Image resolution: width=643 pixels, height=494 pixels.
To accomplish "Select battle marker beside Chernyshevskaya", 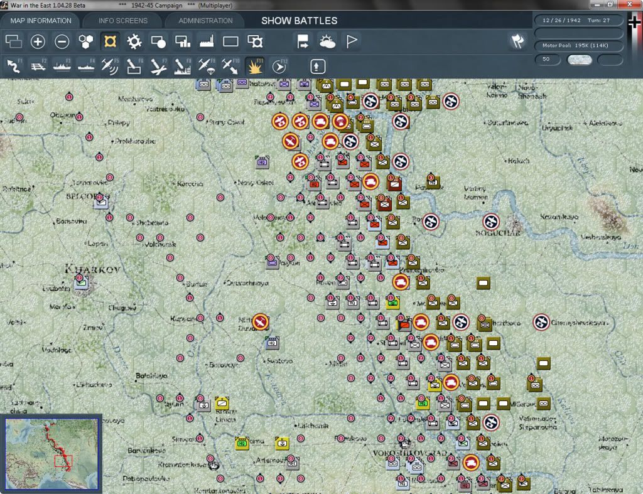I will [541, 322].
